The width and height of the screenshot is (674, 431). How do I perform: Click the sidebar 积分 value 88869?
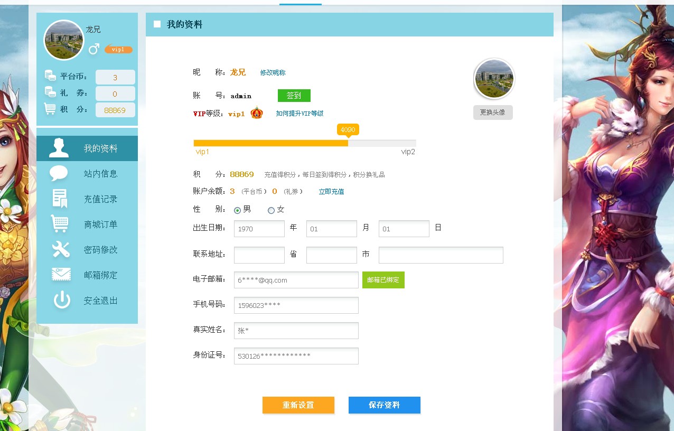[x=115, y=110]
